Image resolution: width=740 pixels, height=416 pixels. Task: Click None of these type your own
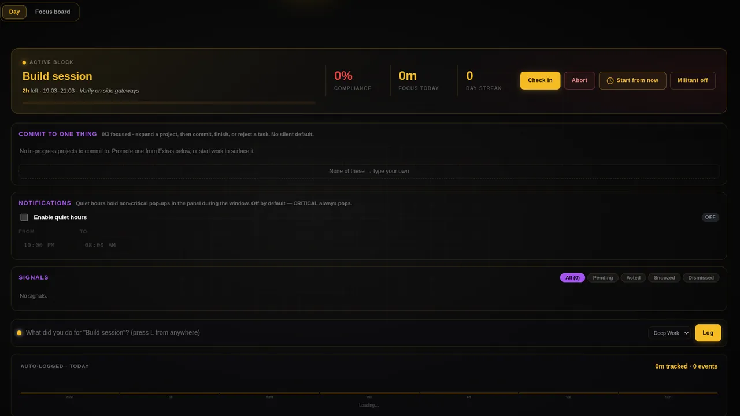[x=369, y=171]
